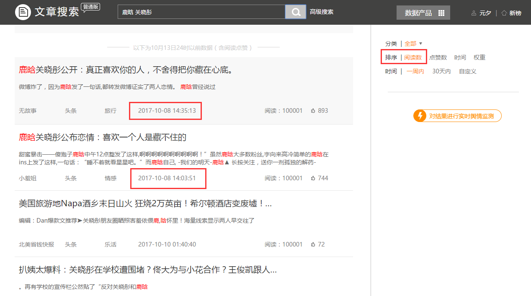Open the 元夕 account link
Screen dimensions: 531x296
point(485,13)
